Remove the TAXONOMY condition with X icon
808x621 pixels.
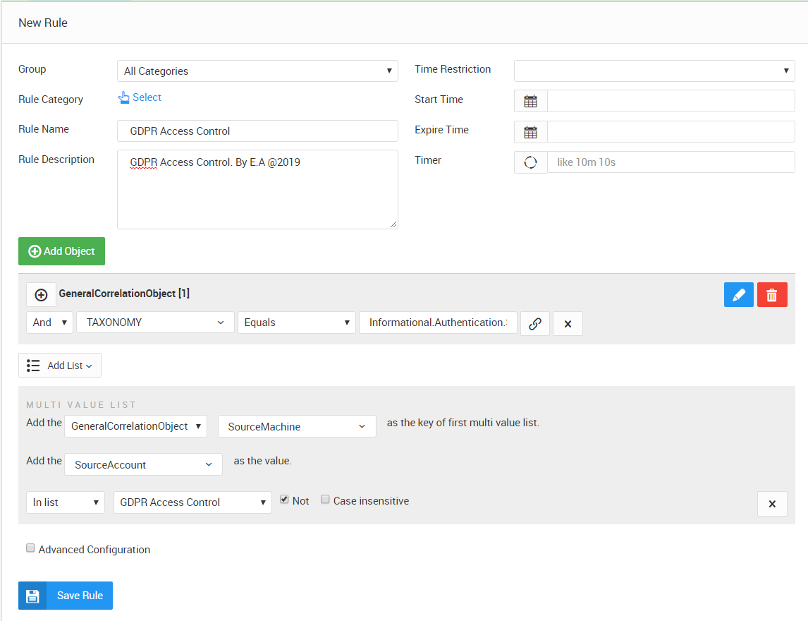568,323
